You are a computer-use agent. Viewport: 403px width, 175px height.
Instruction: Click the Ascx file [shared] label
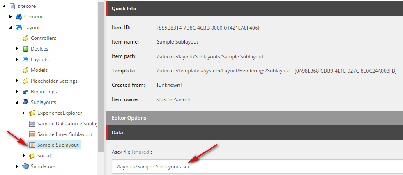click(132, 152)
